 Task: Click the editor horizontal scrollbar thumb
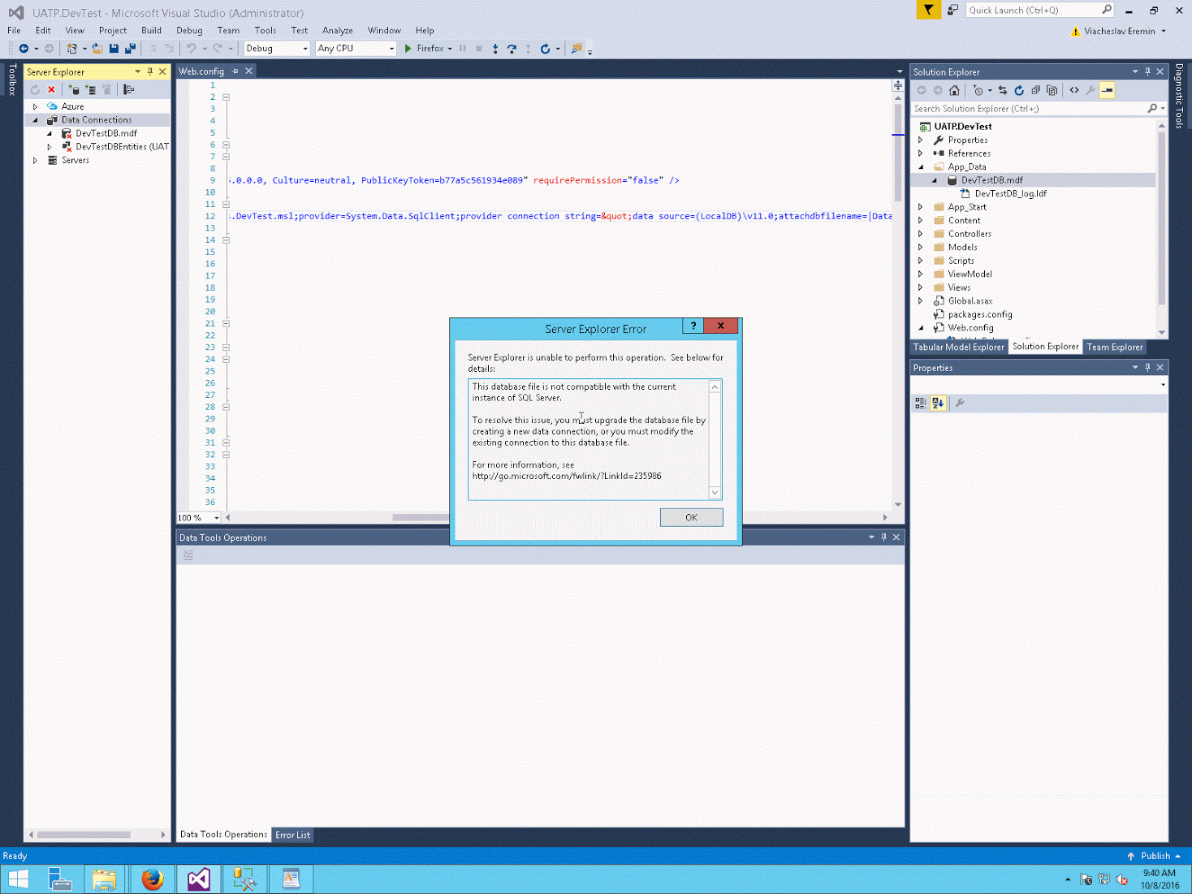pyautogui.click(x=421, y=517)
